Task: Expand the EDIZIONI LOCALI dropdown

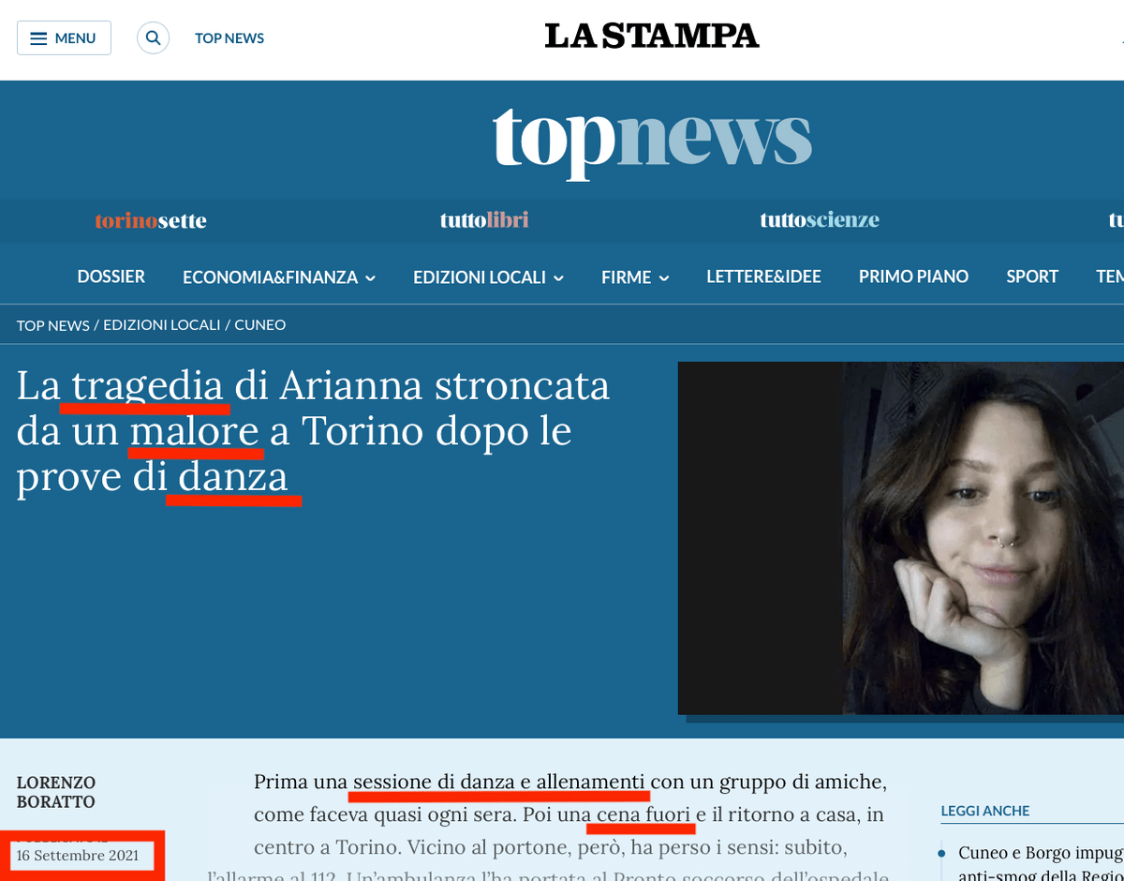Action: (x=488, y=277)
